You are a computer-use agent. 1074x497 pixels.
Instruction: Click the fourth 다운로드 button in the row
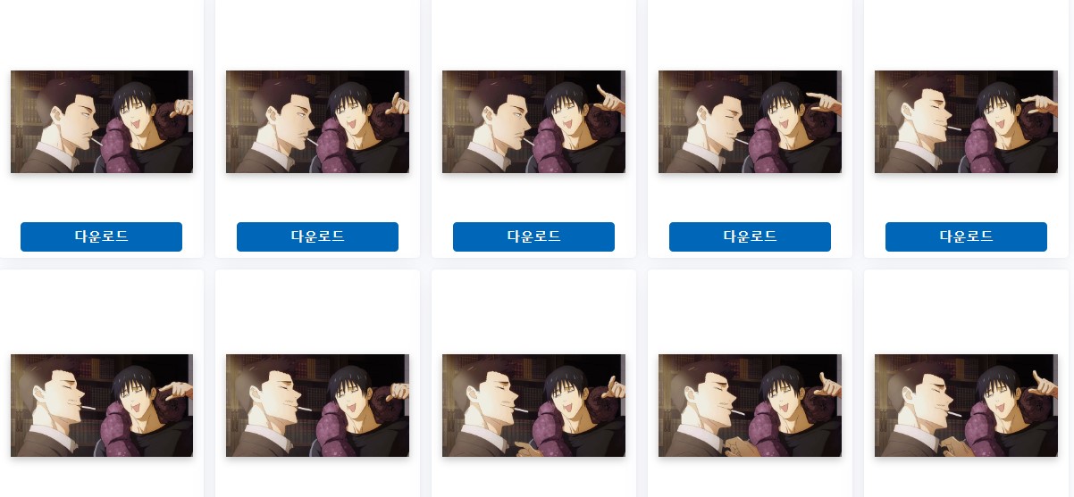pos(750,236)
